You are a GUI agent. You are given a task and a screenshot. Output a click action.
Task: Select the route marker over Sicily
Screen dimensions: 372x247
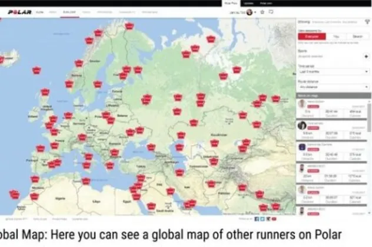coord(87,165)
